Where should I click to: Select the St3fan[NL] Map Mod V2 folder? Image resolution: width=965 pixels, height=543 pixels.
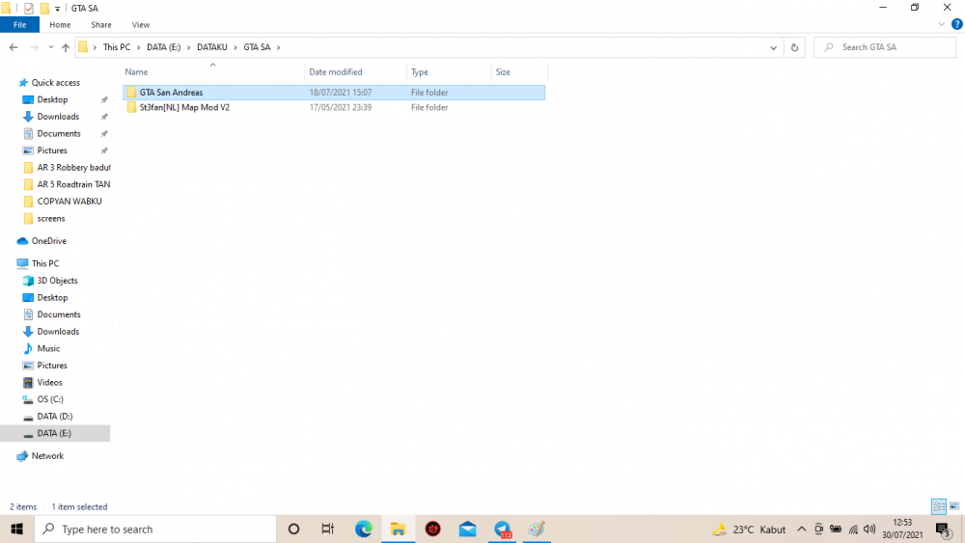[334, 107]
